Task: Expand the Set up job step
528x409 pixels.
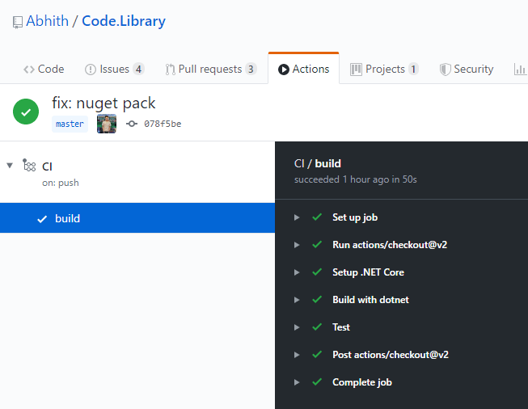Action: point(297,217)
